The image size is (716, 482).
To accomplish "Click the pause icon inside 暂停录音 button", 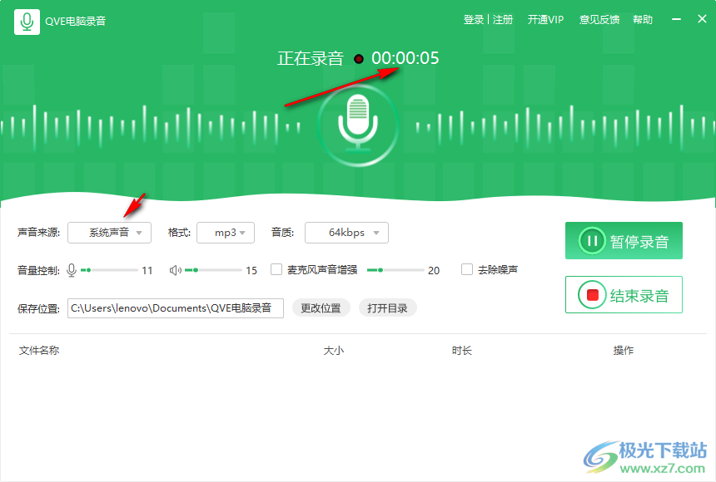I will tap(593, 241).
